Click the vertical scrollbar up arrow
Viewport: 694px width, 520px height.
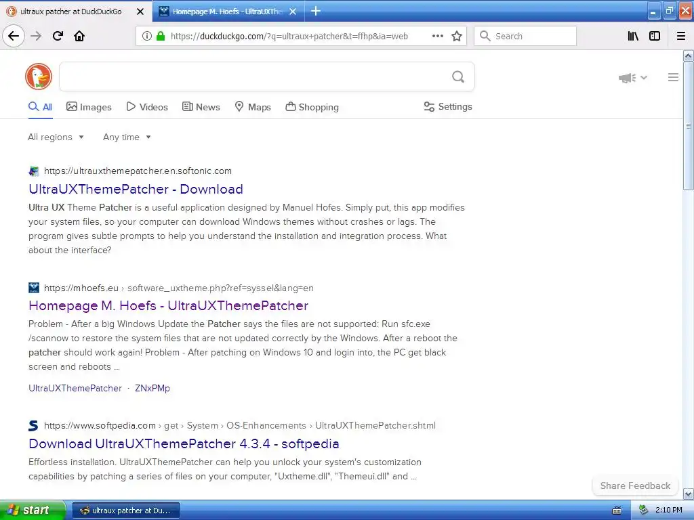point(689,56)
